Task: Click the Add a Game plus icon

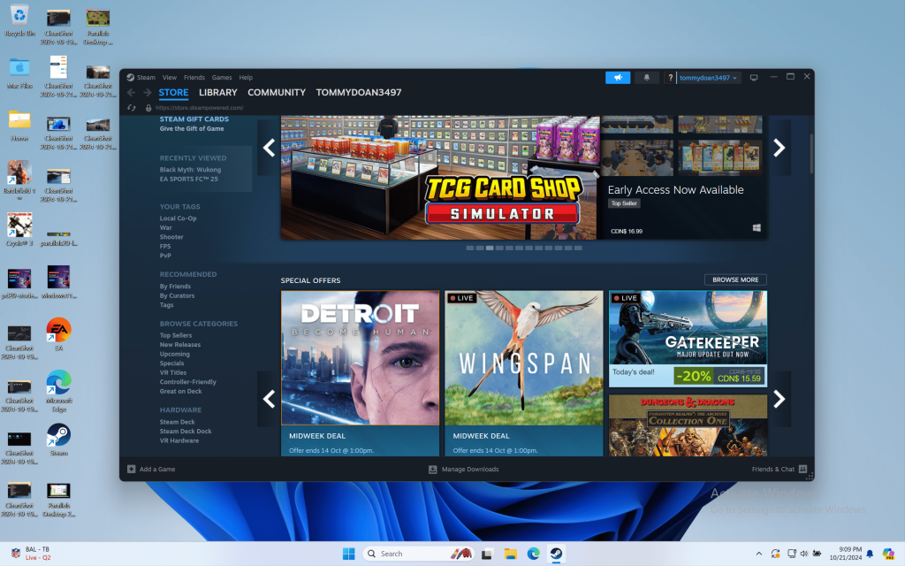Action: click(132, 470)
